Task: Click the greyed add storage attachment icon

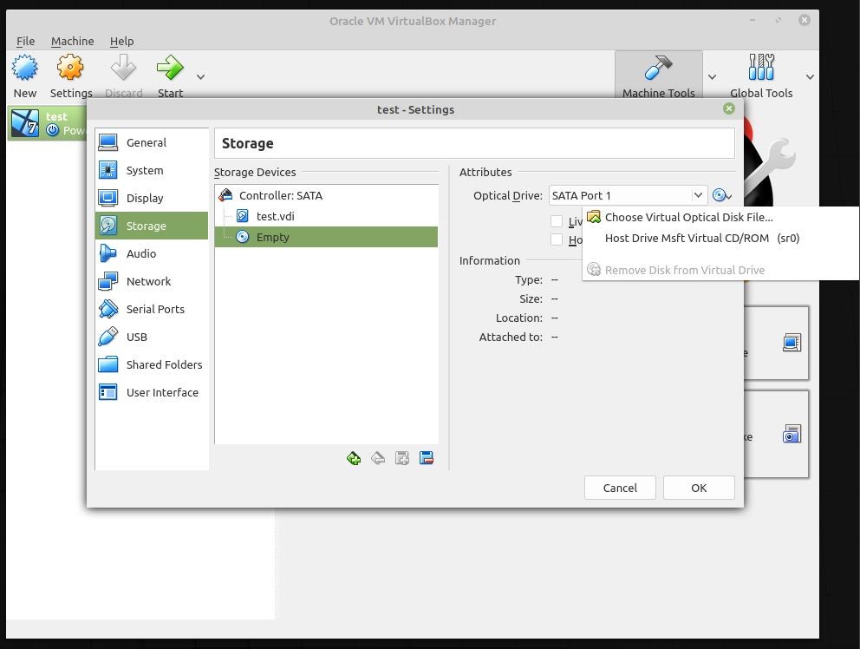Action: [x=402, y=458]
